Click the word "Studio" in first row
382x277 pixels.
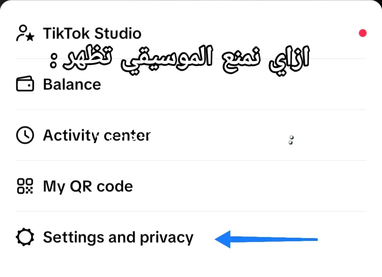click(x=118, y=33)
